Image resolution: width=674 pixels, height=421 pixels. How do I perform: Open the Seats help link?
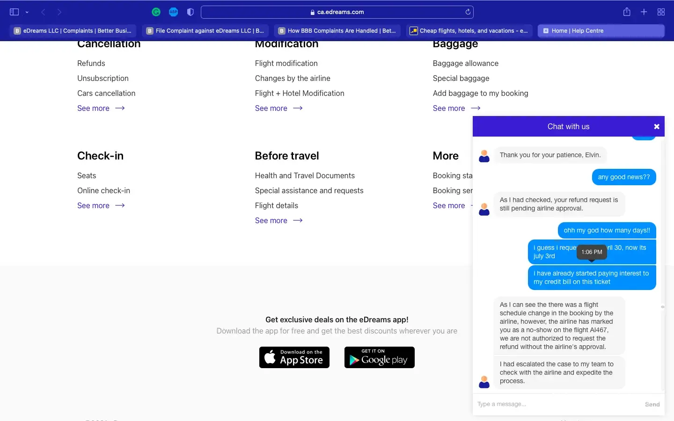(x=87, y=175)
